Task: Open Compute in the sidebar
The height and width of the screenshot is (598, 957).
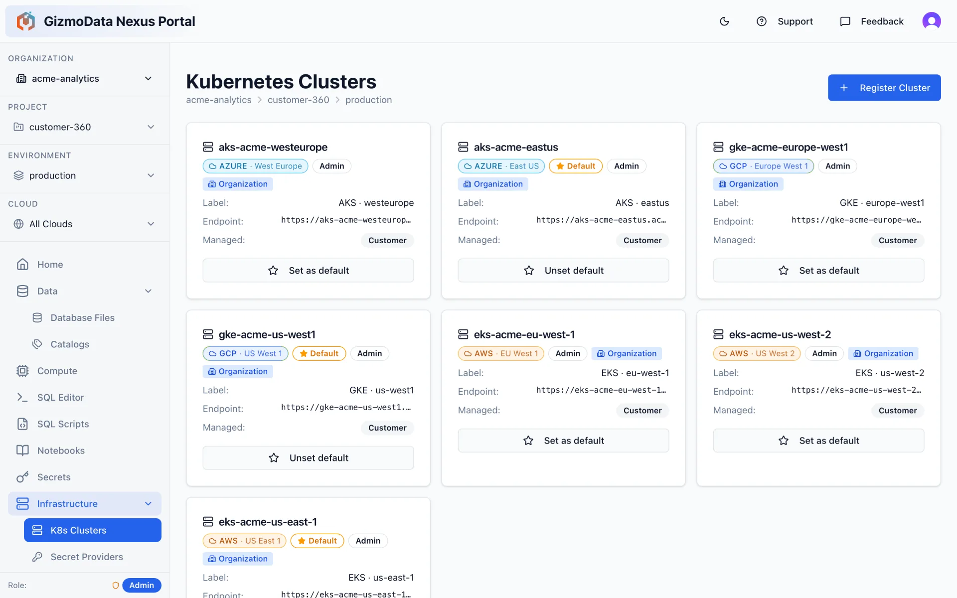Action: (85, 371)
